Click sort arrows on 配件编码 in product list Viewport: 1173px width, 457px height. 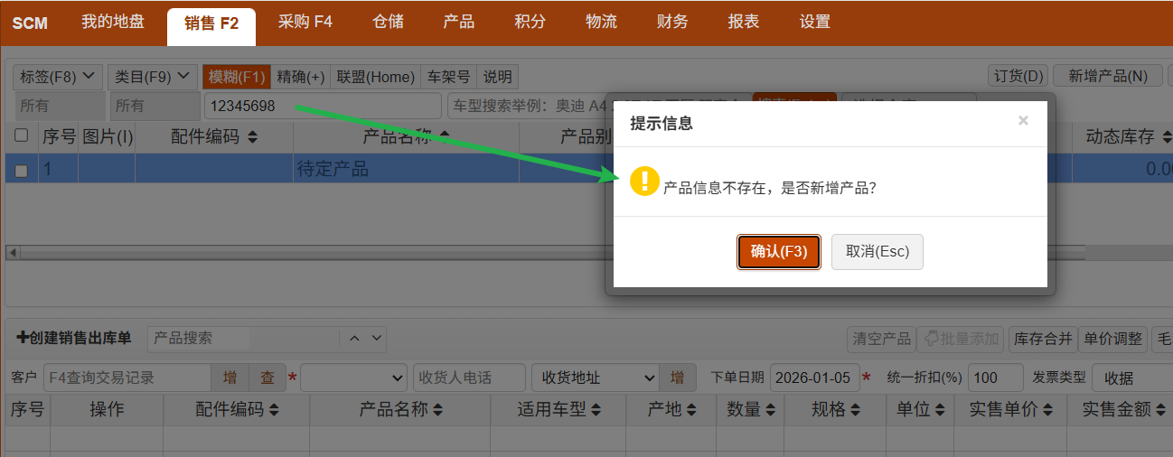[x=252, y=137]
